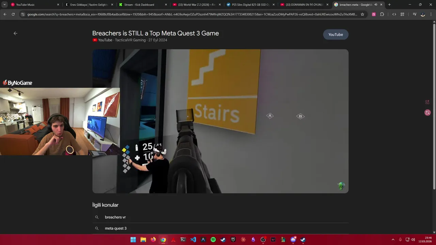Click search icon beside breachers vr
This screenshot has width=436, height=245.
coord(97,217)
